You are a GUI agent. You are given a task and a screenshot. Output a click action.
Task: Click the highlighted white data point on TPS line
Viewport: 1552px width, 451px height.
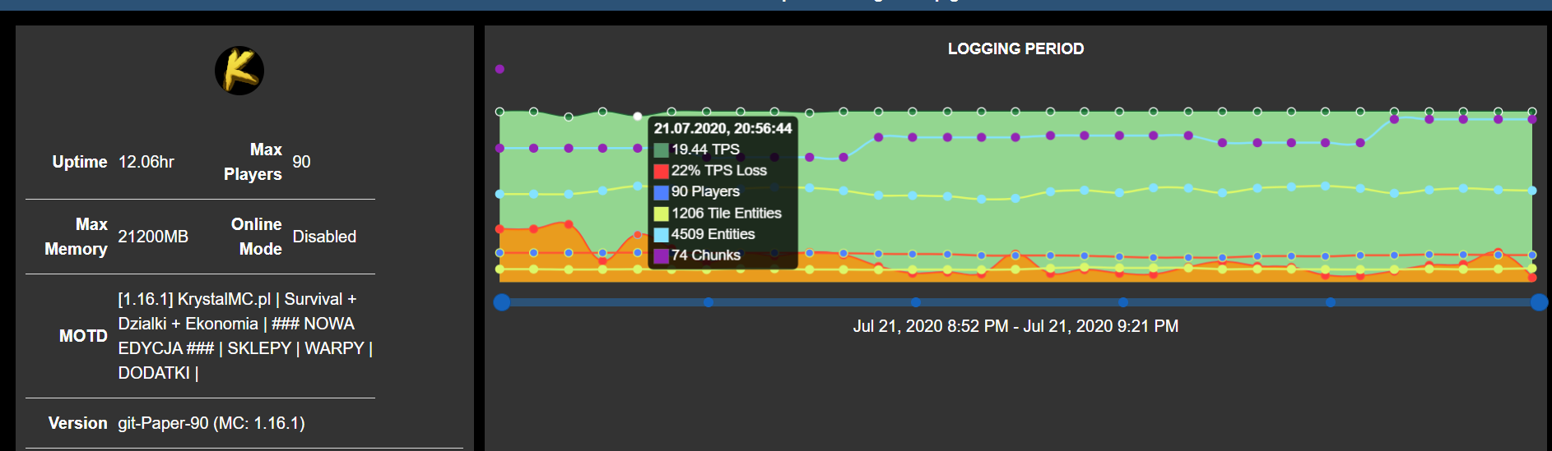click(x=638, y=116)
